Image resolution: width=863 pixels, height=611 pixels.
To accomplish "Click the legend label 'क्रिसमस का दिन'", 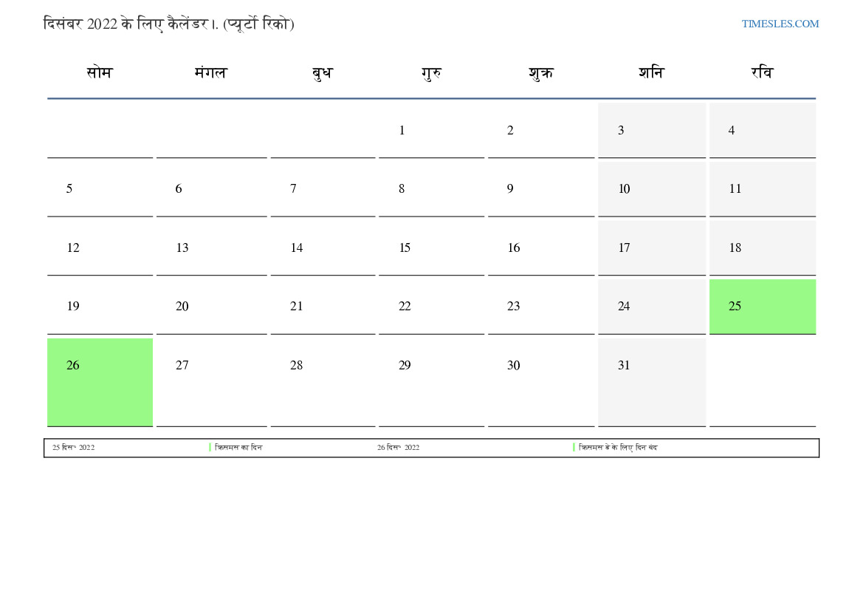I will [x=238, y=448].
